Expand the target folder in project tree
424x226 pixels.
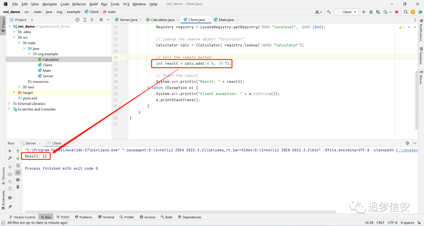click(x=14, y=93)
